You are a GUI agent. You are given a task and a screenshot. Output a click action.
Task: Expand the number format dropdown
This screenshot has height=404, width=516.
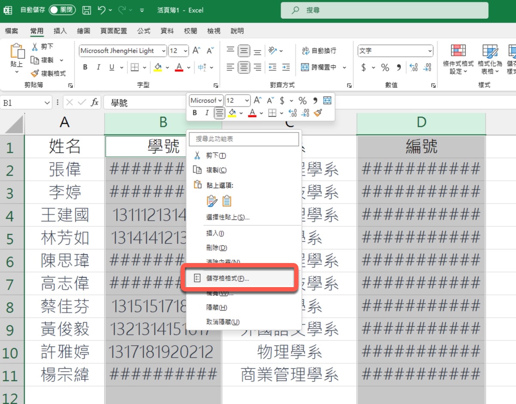tap(430, 51)
